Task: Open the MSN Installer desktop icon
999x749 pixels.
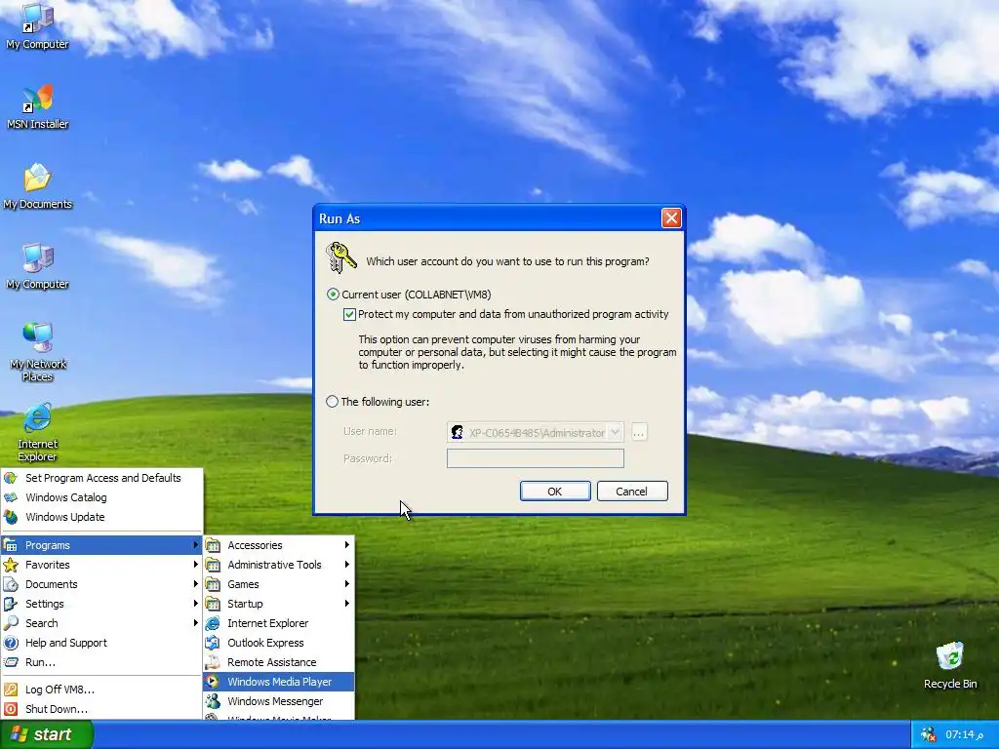Action: coord(38,106)
